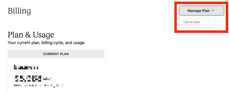
Task: Click the word "Usage" in the heading
Action: tap(43, 35)
